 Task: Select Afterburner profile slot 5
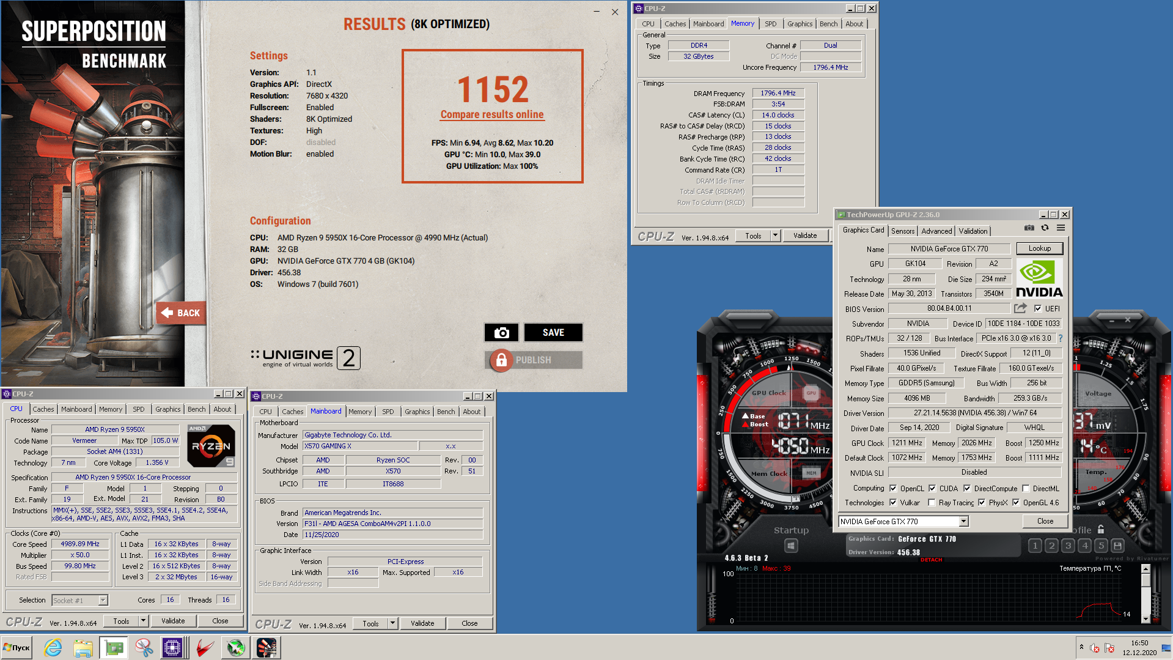click(x=1101, y=546)
